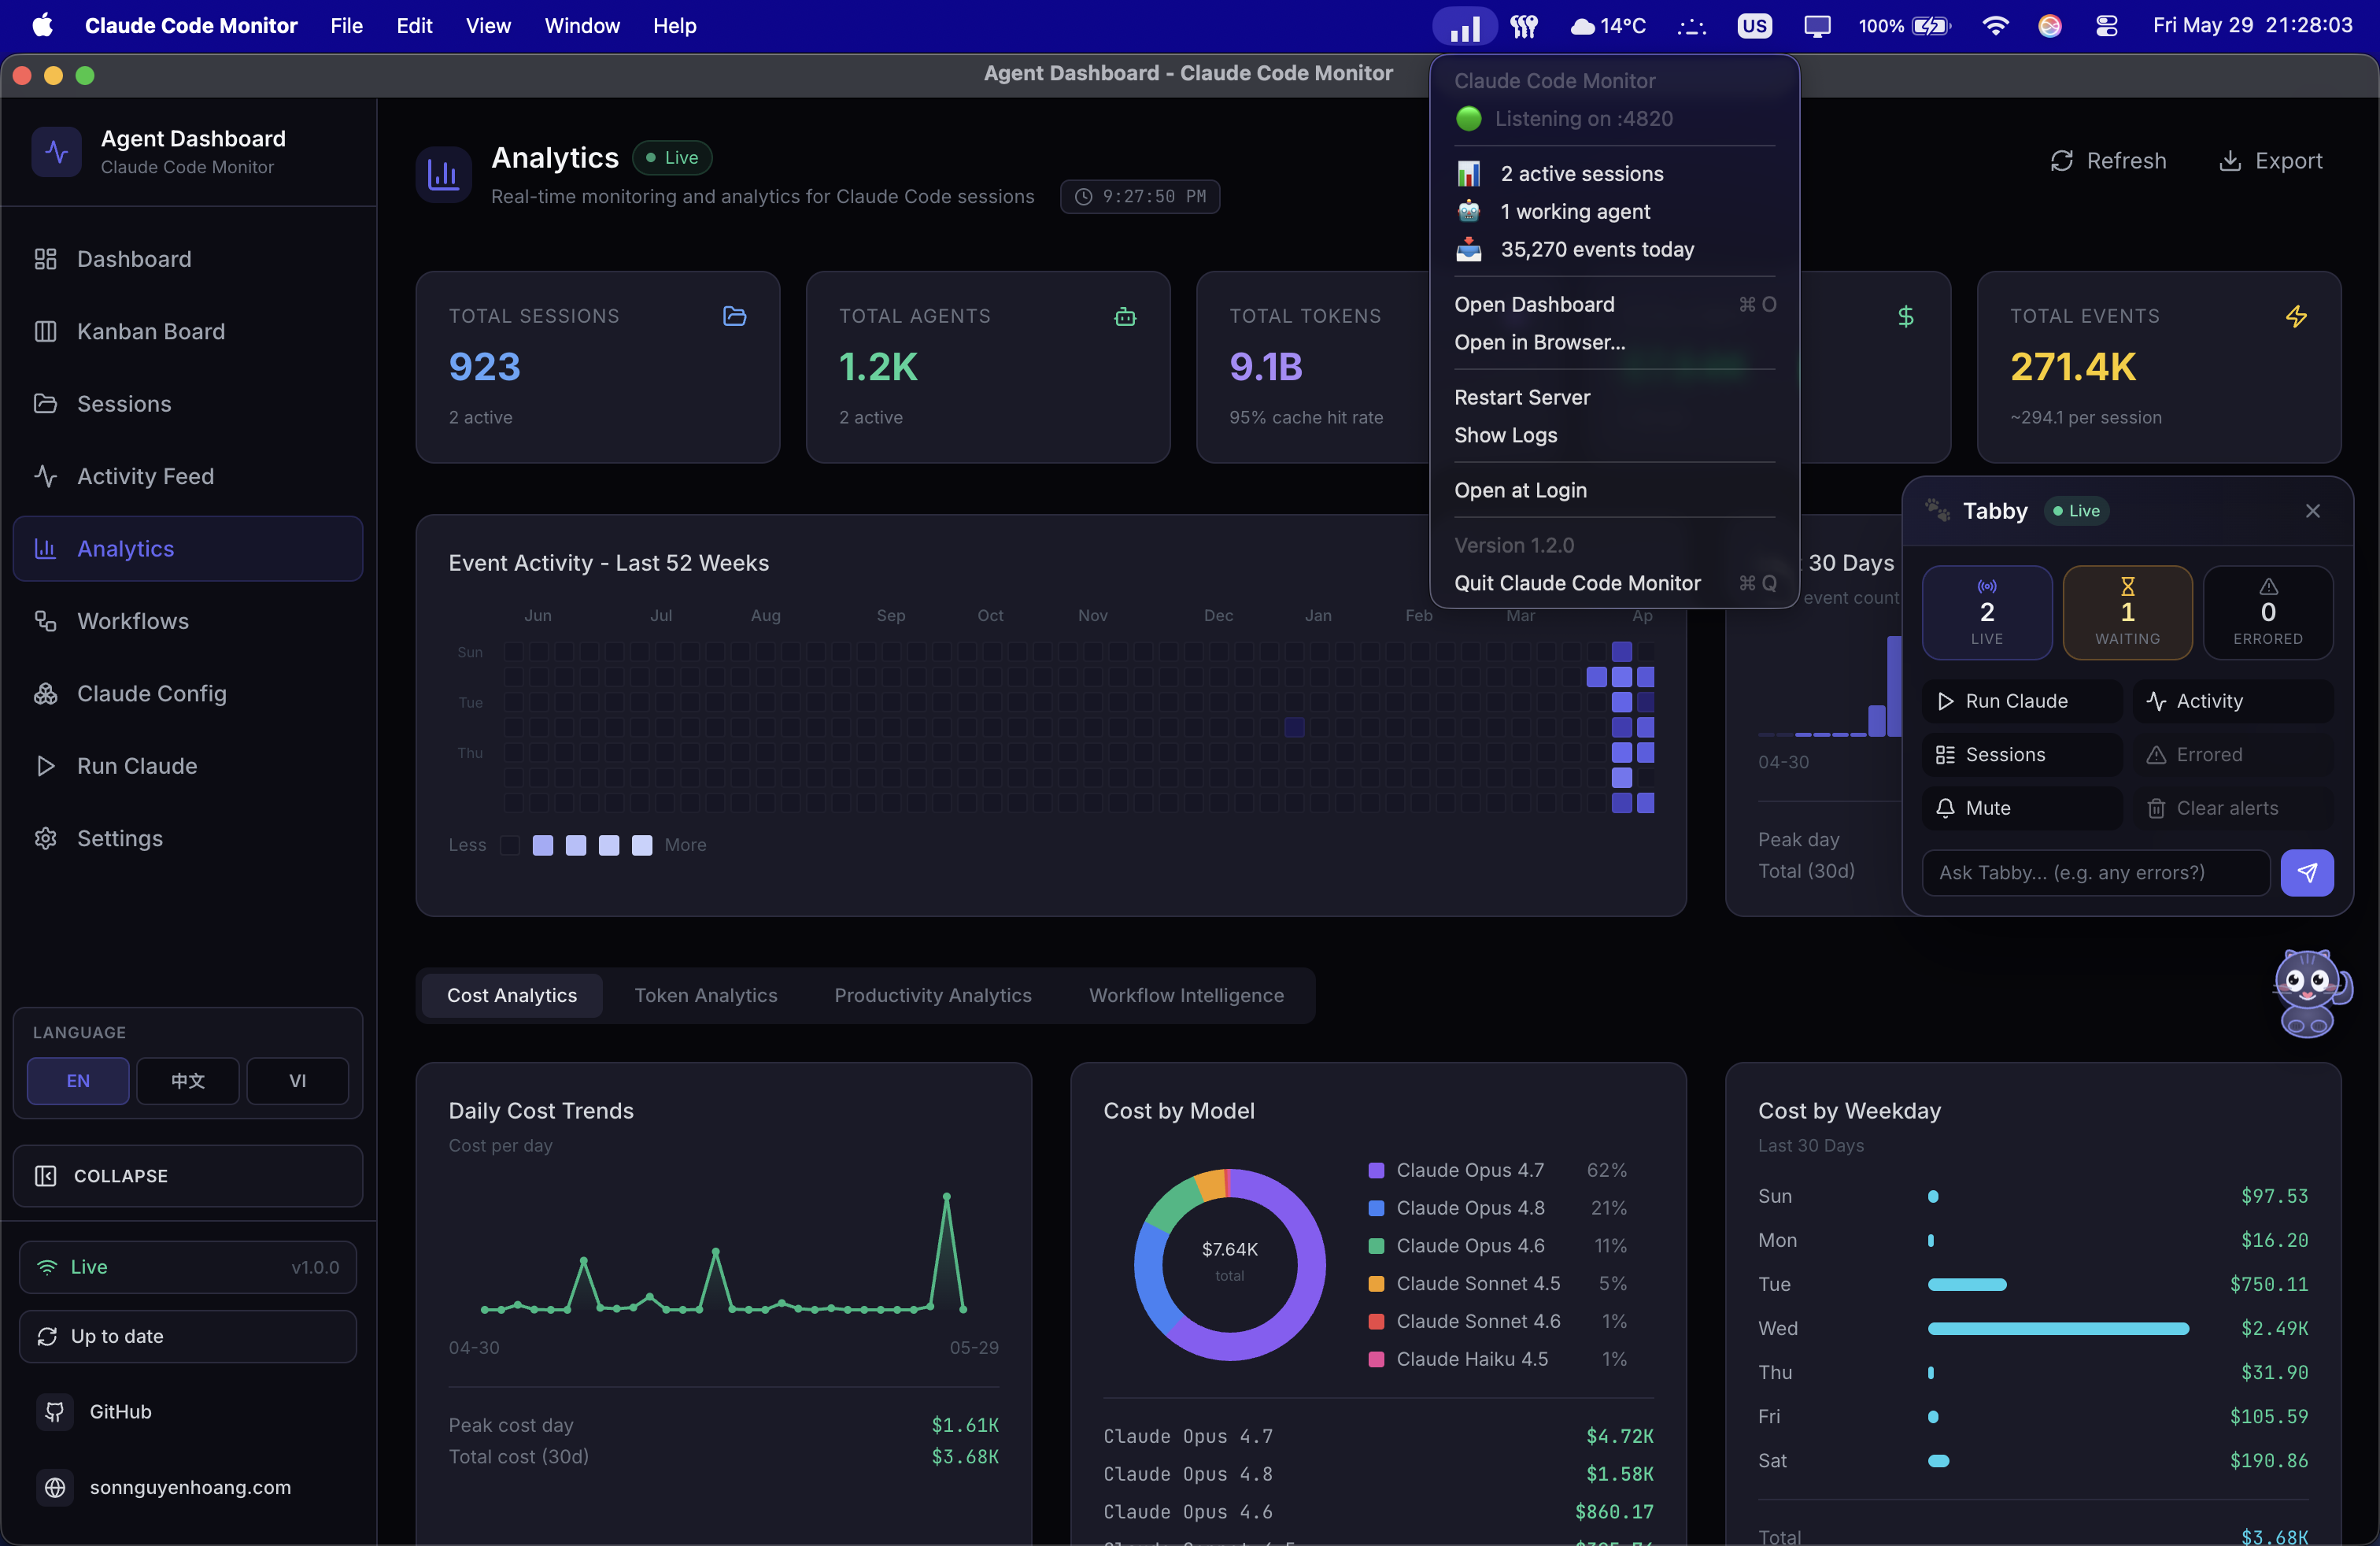The width and height of the screenshot is (2380, 1546).
Task: Open the File menu
Action: point(346,26)
